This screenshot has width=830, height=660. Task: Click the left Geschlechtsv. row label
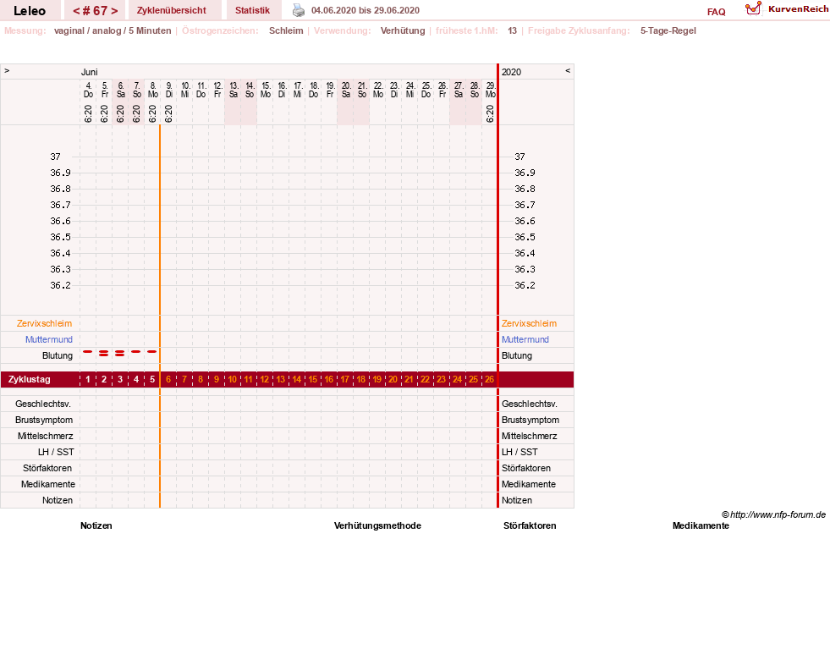[43, 404]
